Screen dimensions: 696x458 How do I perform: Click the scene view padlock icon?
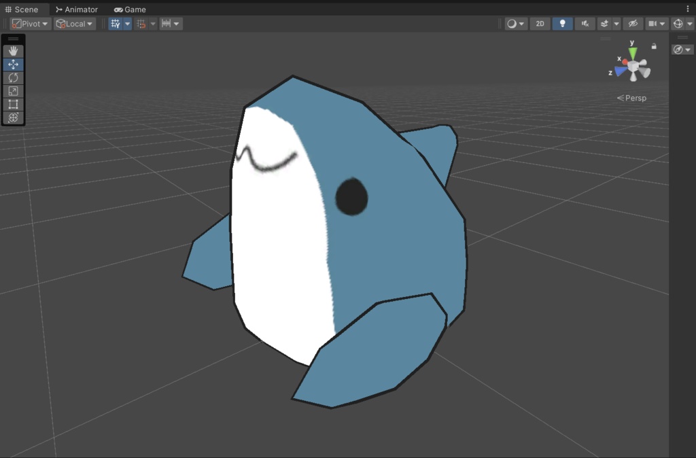653,46
